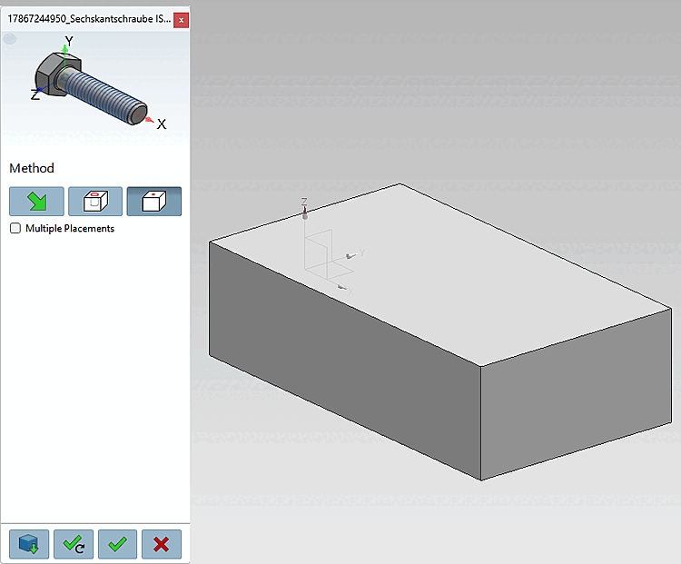
Task: Click the faint gray icon above the bolt
Action: coord(10,39)
